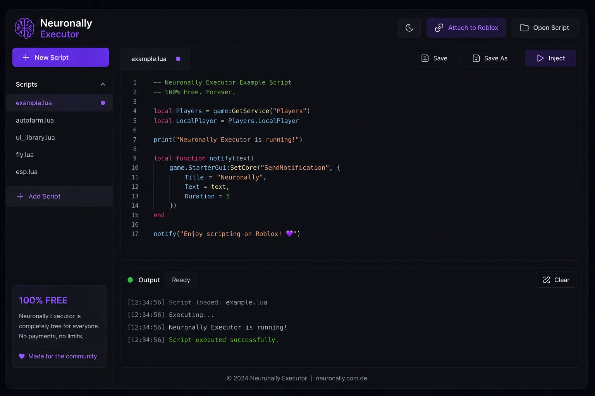Switch to the example.lua editor tab
Viewport: 595px width, 396px height.
(x=155, y=59)
